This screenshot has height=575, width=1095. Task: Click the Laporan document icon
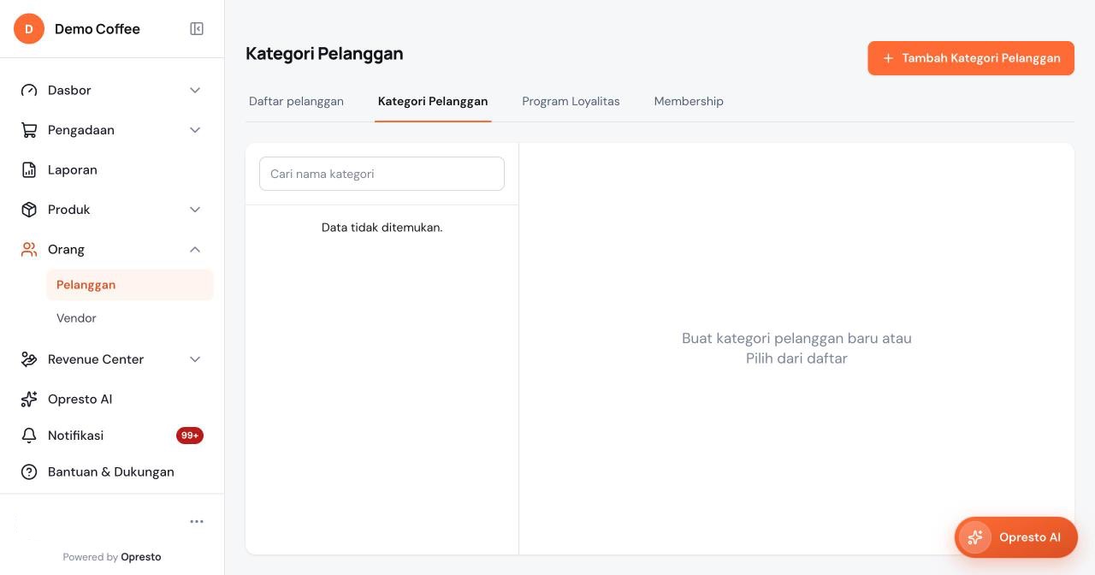point(29,170)
